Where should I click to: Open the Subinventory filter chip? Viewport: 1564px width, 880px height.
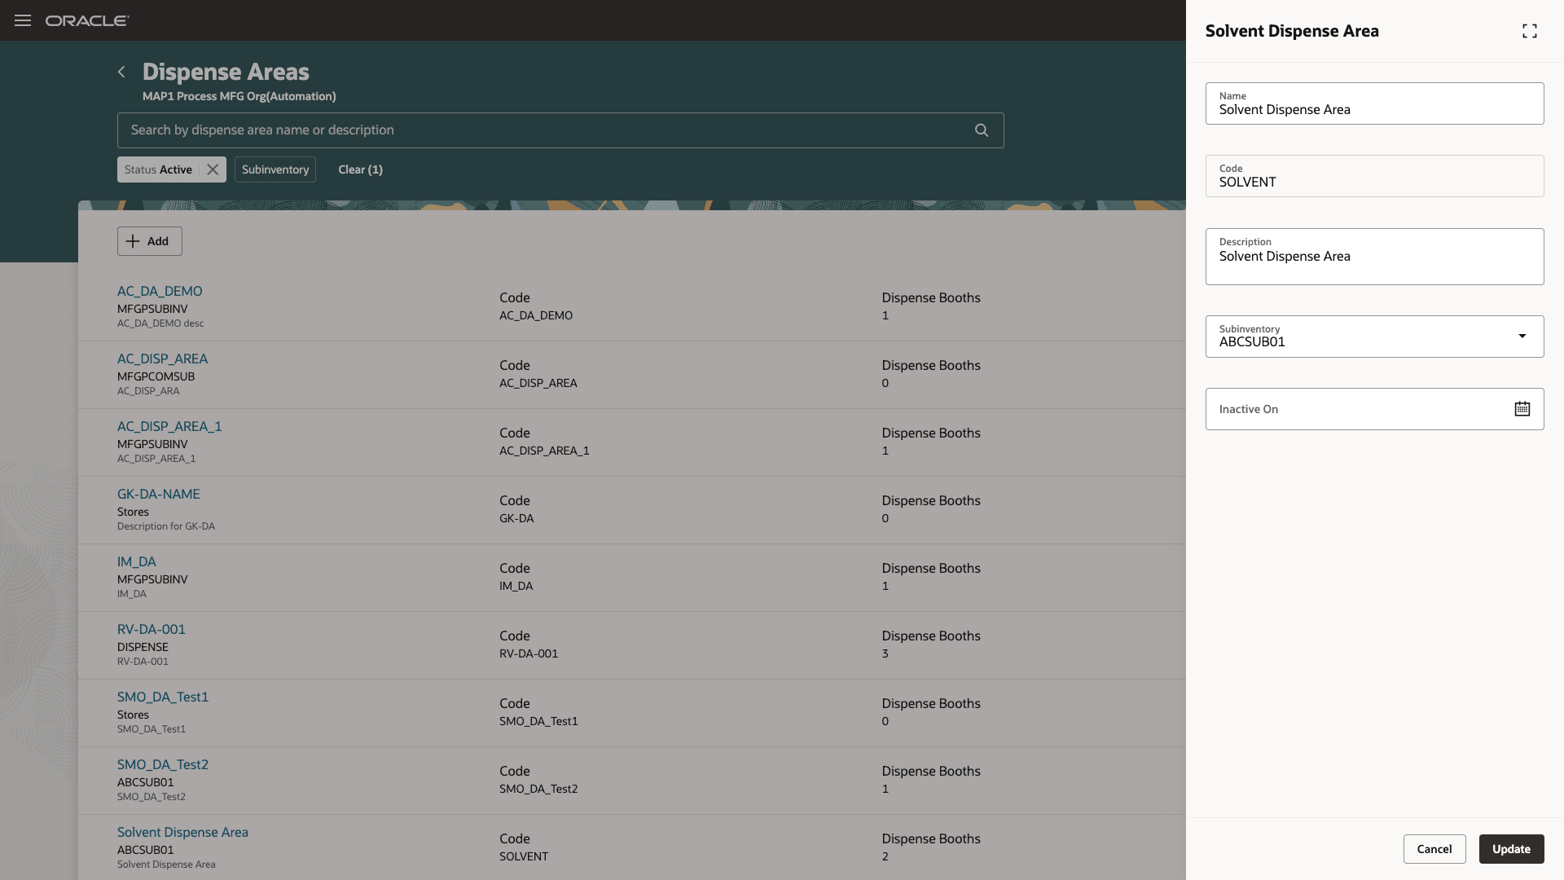275,169
